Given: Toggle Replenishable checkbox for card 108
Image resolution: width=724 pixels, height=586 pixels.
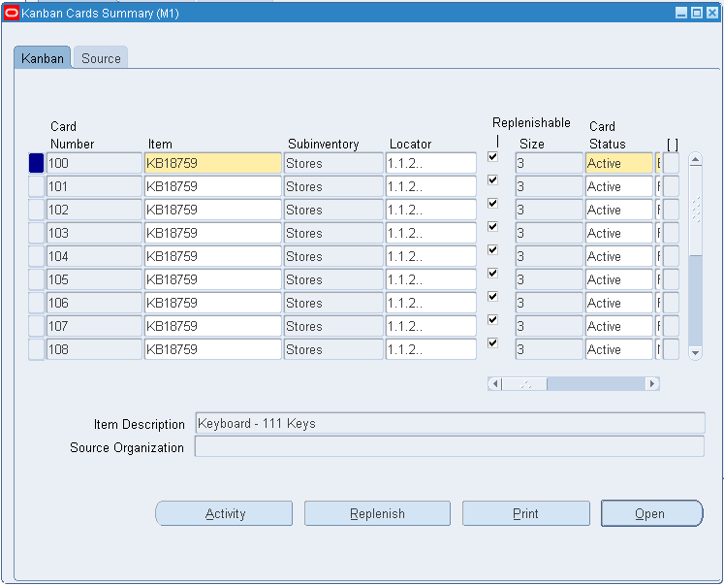Looking at the screenshot, I should tap(492, 342).
